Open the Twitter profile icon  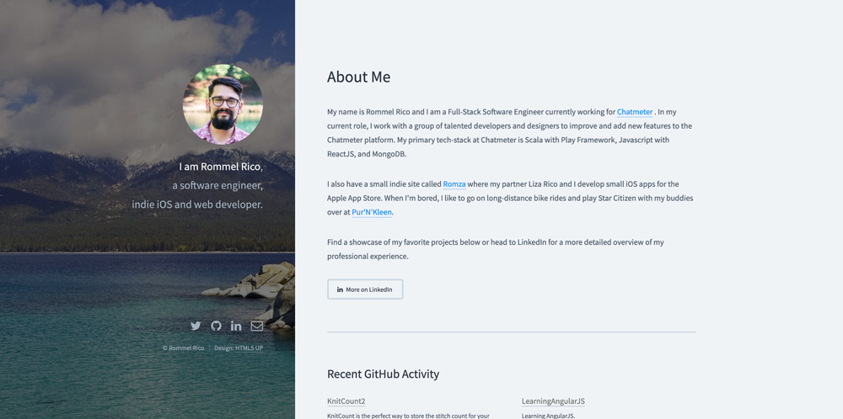coord(196,326)
